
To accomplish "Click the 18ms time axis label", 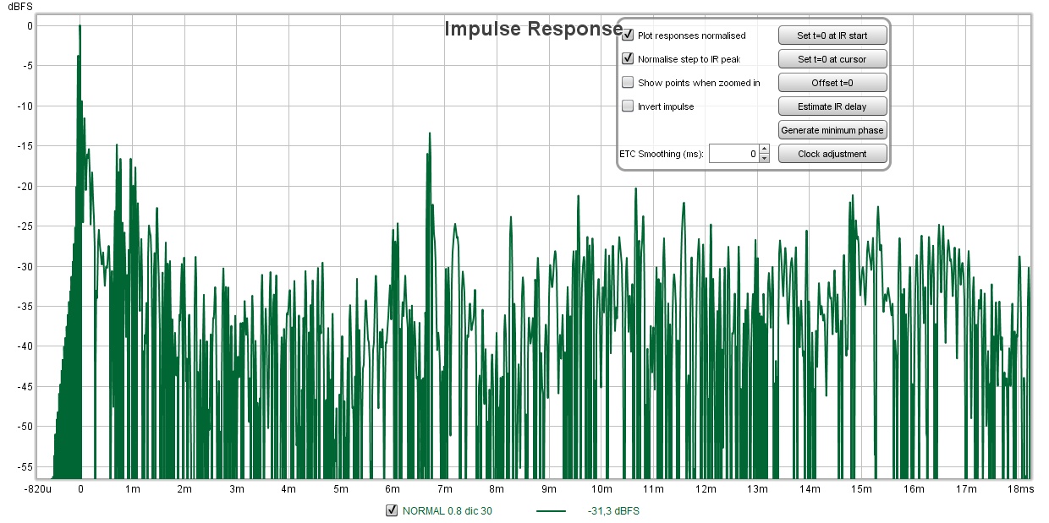I will [1022, 489].
